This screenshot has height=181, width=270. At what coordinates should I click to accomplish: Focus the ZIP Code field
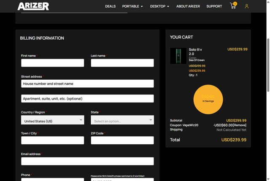(x=122, y=140)
